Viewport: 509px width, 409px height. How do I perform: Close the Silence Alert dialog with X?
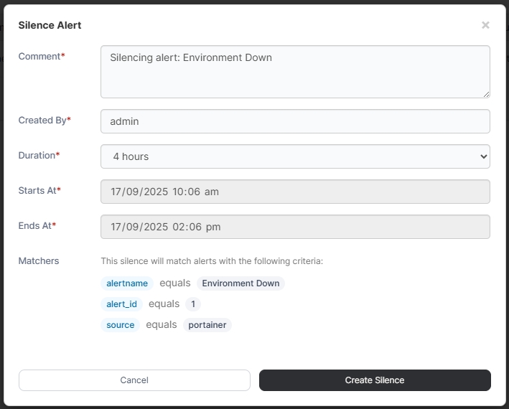click(485, 25)
